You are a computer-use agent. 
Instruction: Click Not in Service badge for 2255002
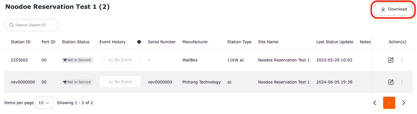tap(77, 60)
